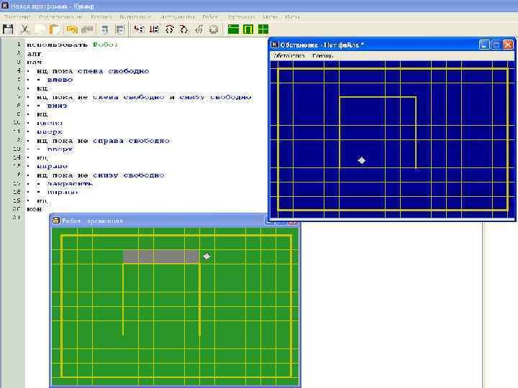Click the robot diamond in green Робот field
The height and width of the screenshot is (388, 518).
(x=206, y=256)
